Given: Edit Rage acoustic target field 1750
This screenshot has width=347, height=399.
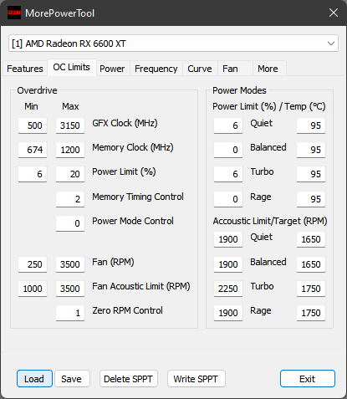Looking at the screenshot, I should pos(311,313).
